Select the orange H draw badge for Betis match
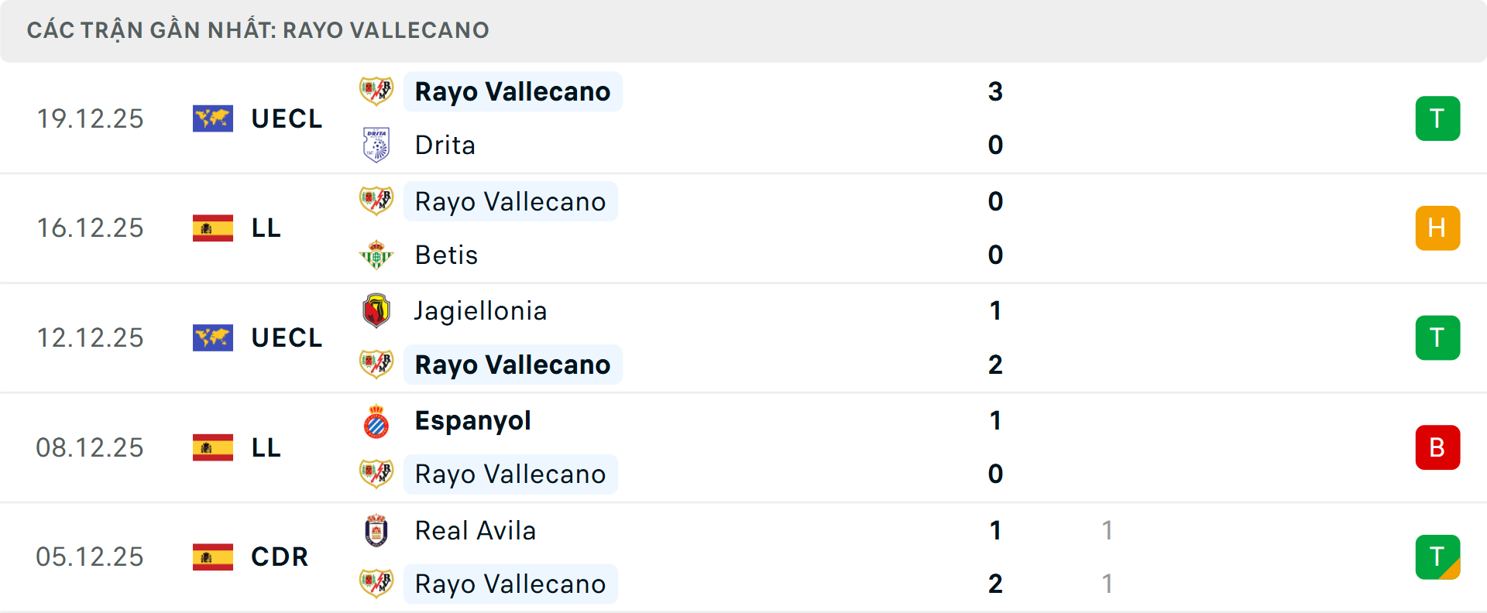This screenshot has width=1487, height=613. click(1437, 228)
